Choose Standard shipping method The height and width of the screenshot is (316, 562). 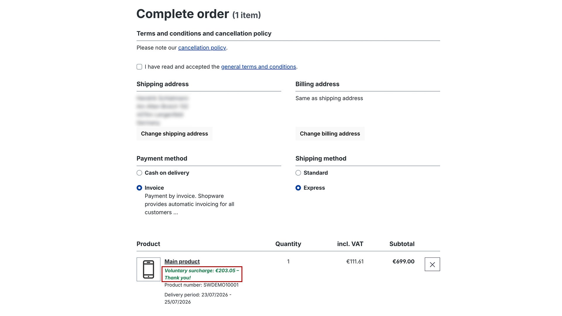pos(298,173)
